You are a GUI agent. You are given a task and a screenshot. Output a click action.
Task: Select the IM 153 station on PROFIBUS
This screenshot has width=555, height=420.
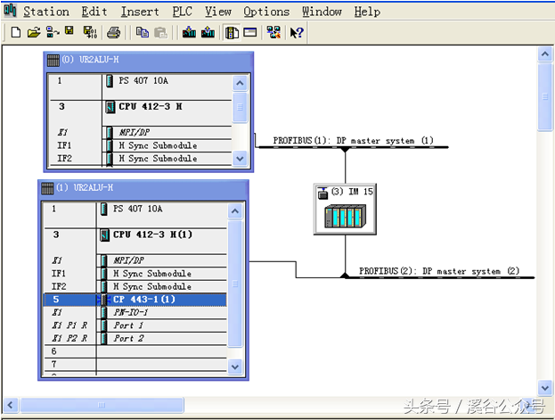(x=344, y=210)
